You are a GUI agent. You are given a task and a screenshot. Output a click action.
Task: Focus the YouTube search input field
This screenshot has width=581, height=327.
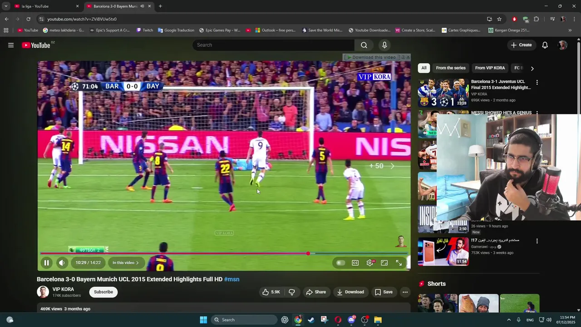pos(273,45)
